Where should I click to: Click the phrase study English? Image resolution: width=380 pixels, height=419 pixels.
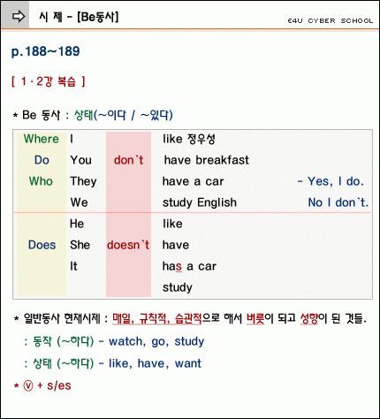point(200,202)
